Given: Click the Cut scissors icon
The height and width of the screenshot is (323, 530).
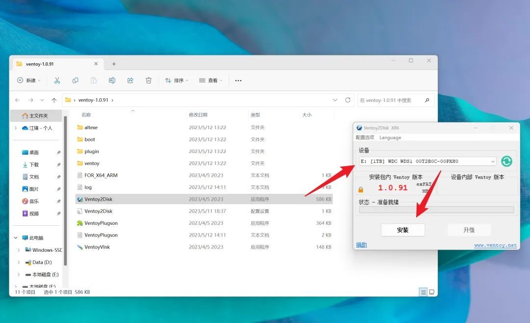Looking at the screenshot, I should [x=57, y=81].
